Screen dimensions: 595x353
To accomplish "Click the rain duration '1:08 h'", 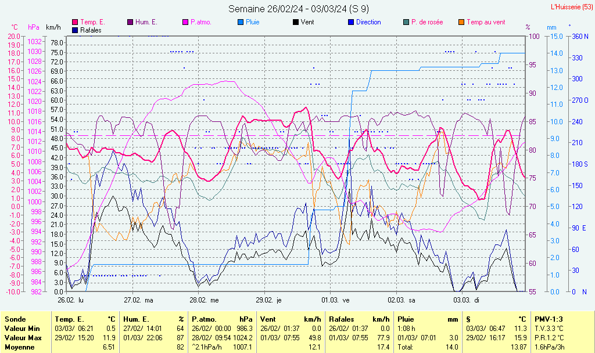I will [406, 329].
